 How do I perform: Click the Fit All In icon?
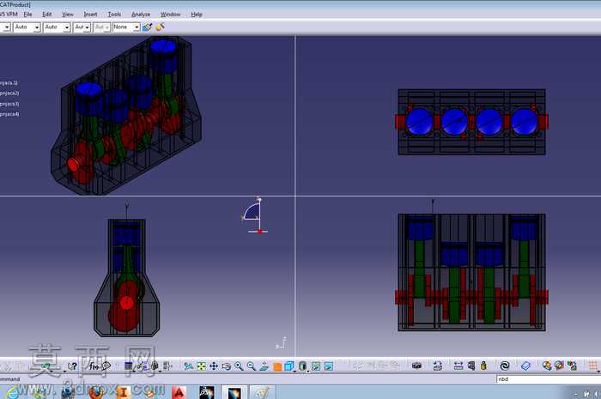pos(201,366)
